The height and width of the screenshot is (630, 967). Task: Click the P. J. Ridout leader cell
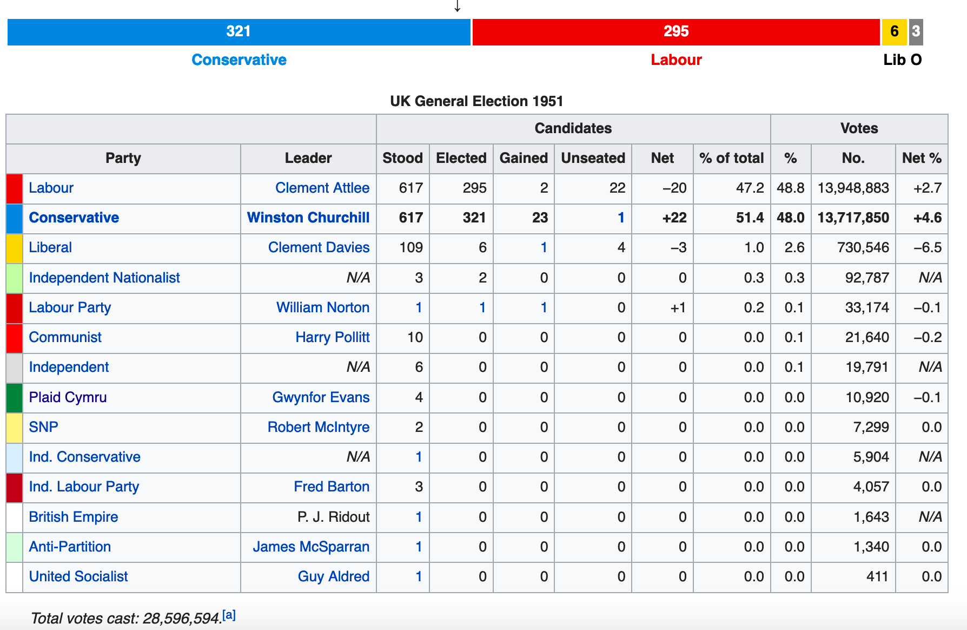(x=308, y=517)
